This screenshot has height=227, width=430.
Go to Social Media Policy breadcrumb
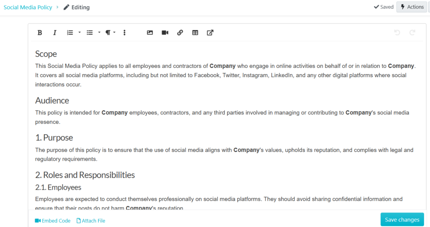click(28, 7)
